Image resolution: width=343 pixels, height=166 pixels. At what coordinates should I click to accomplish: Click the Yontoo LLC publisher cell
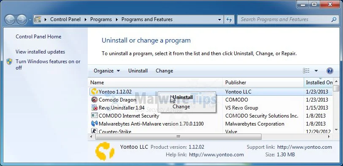pyautogui.click(x=238, y=92)
